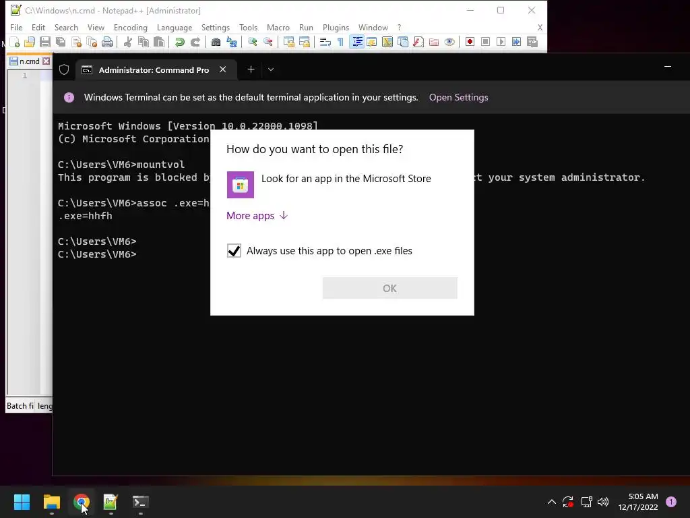The image size is (690, 518).
Task: Open the Macro menu in Notepad++
Action: click(x=278, y=27)
